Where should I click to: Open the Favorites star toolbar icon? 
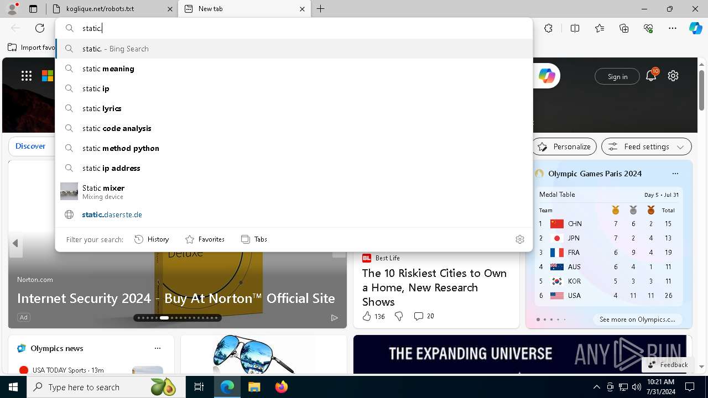[x=600, y=28]
